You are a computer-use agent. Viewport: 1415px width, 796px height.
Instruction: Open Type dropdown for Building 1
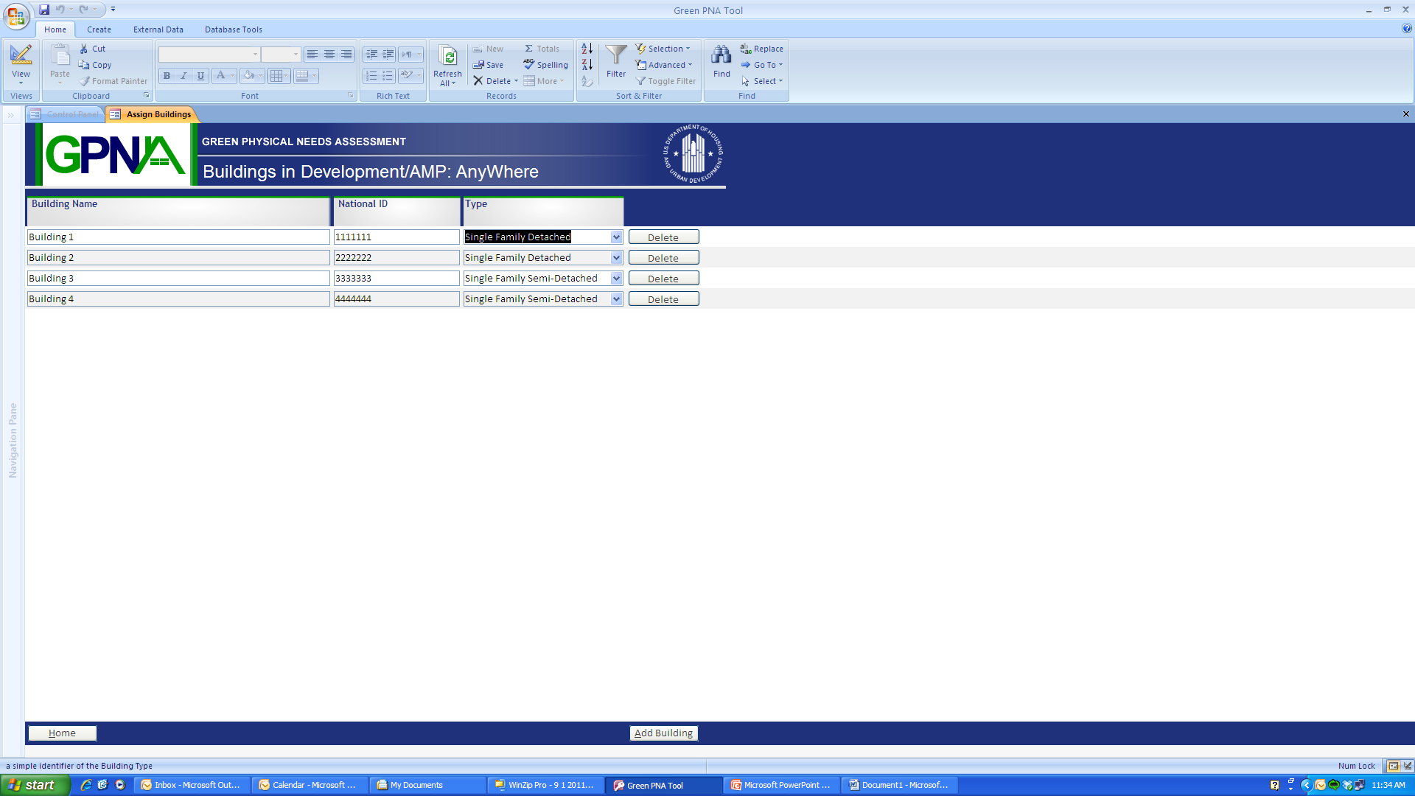tap(616, 237)
